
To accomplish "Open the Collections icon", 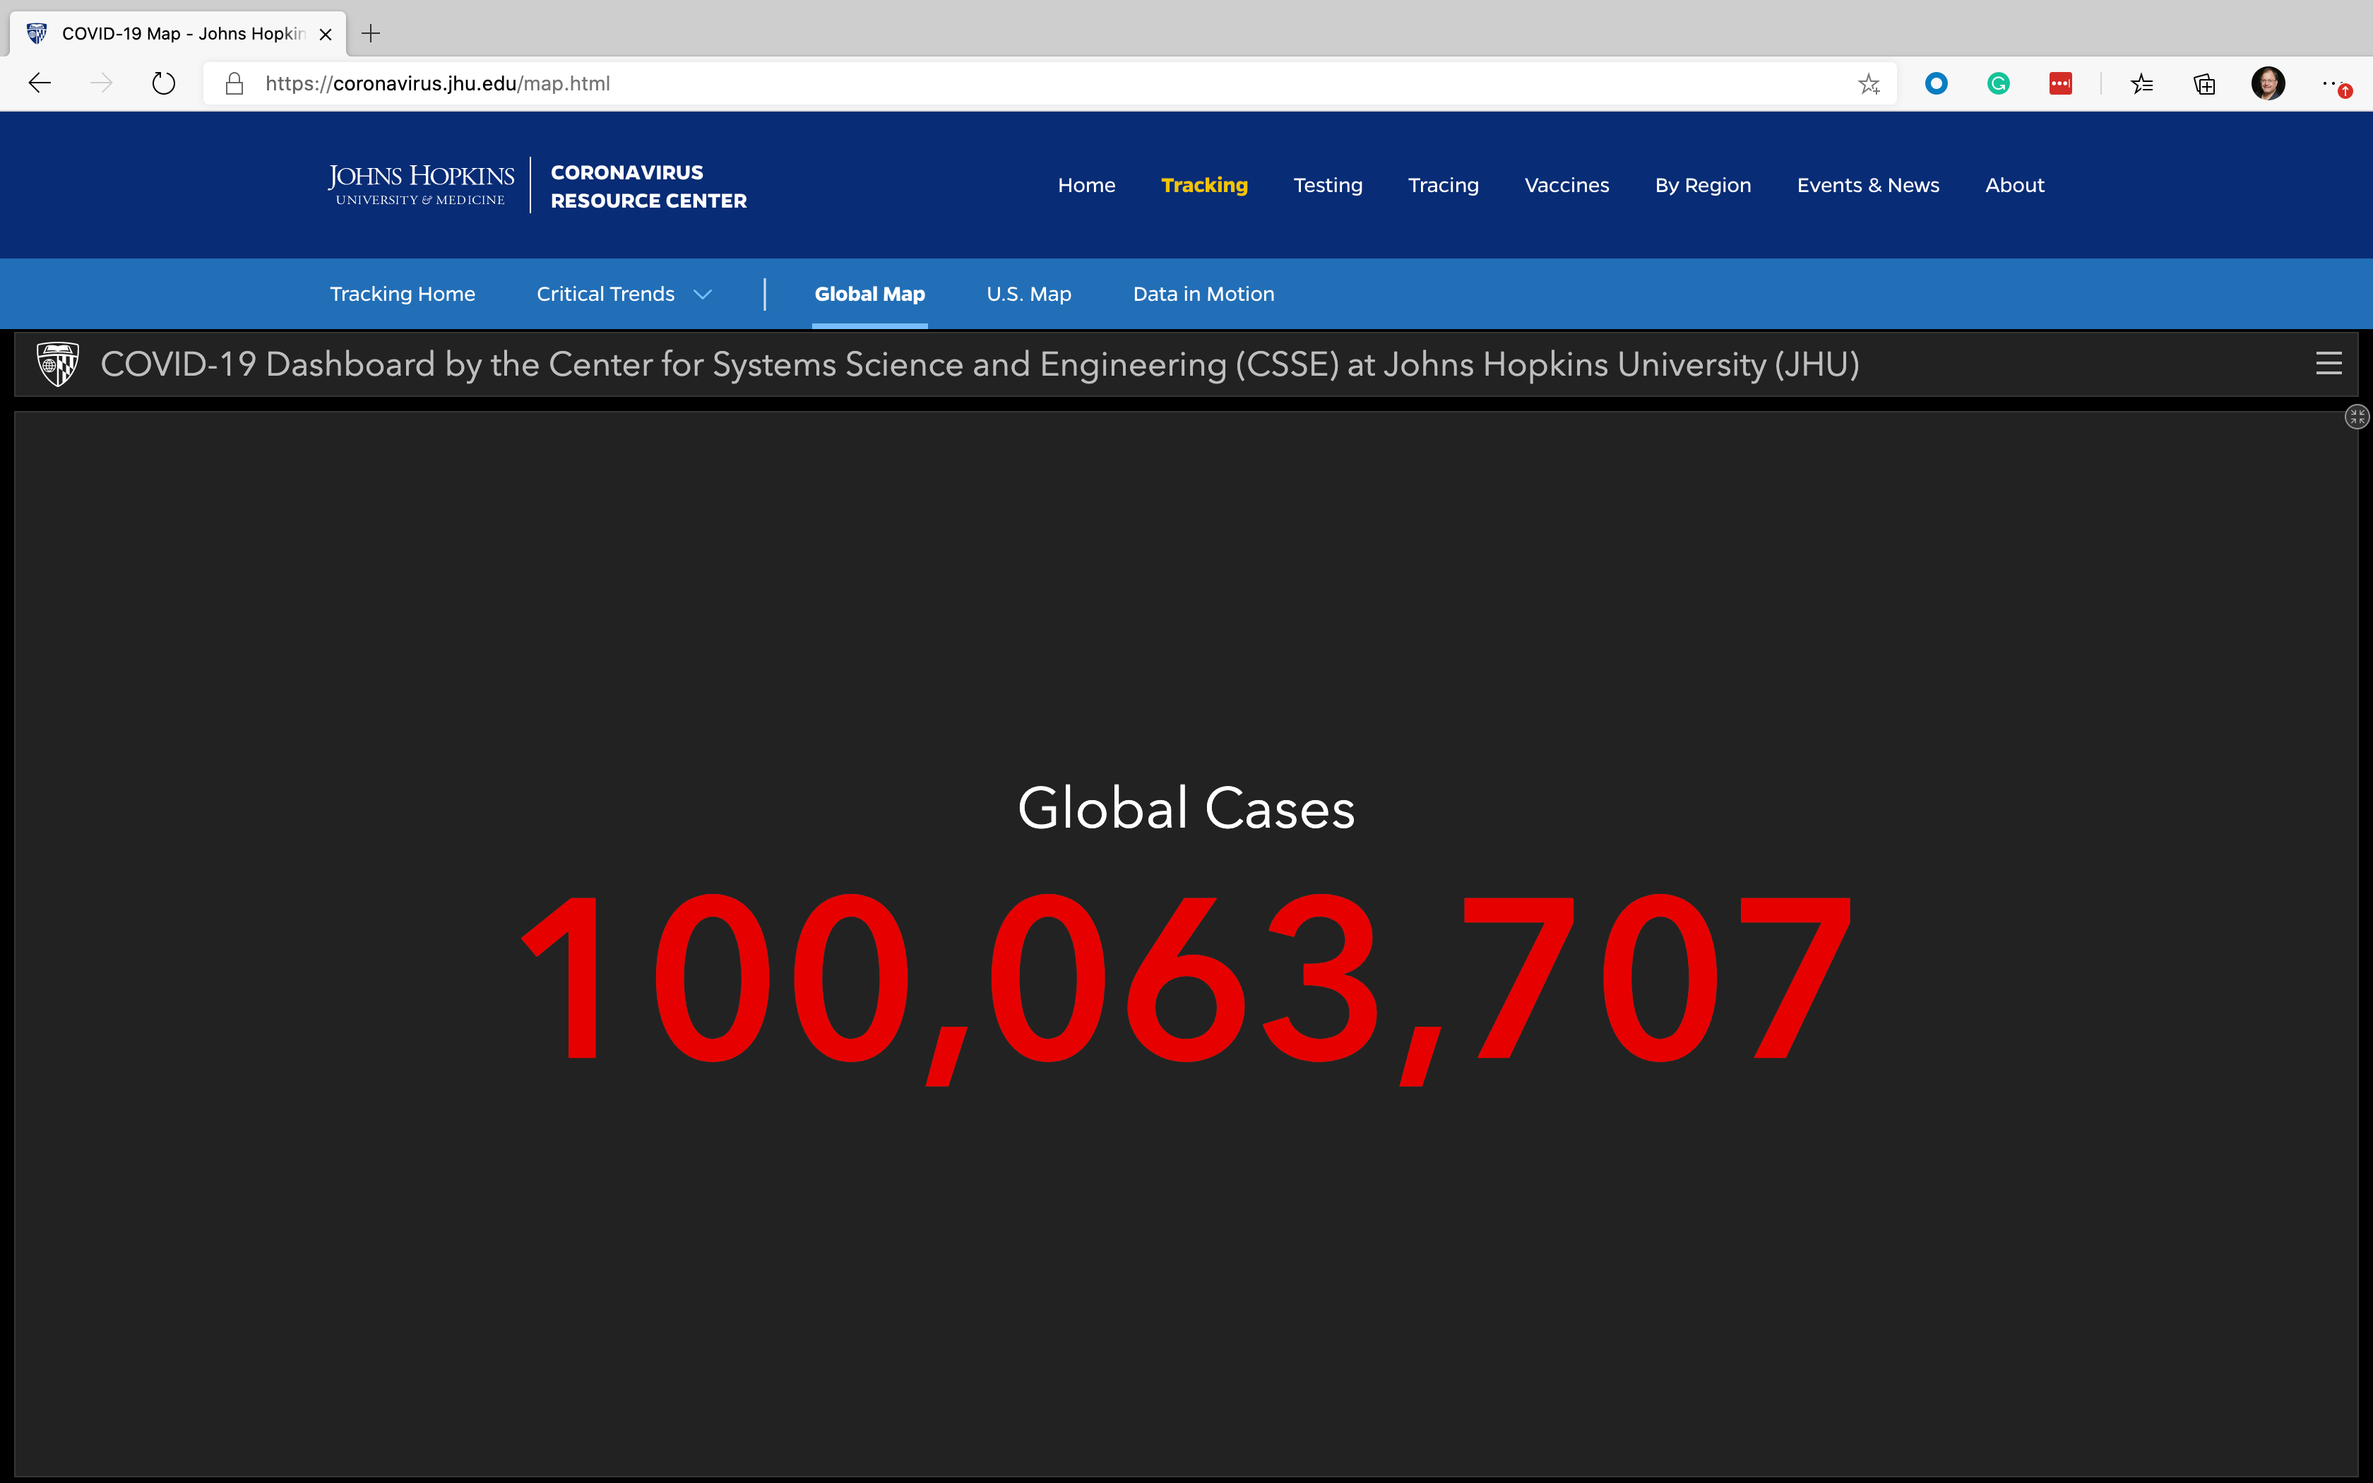I will [2204, 83].
